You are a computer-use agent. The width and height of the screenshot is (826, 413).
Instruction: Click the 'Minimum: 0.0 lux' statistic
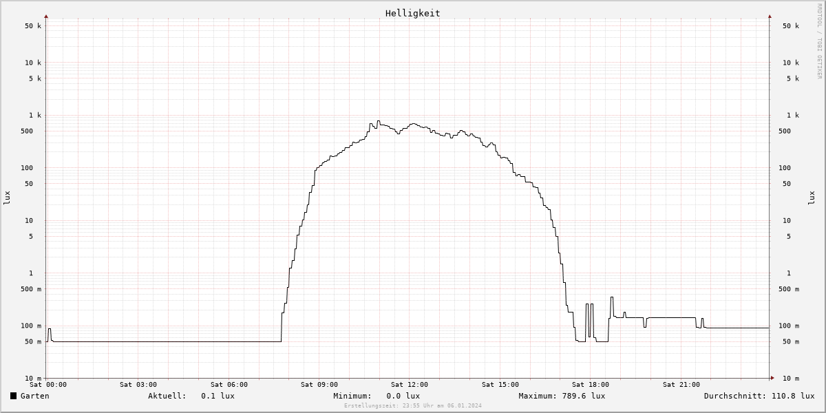pos(377,396)
